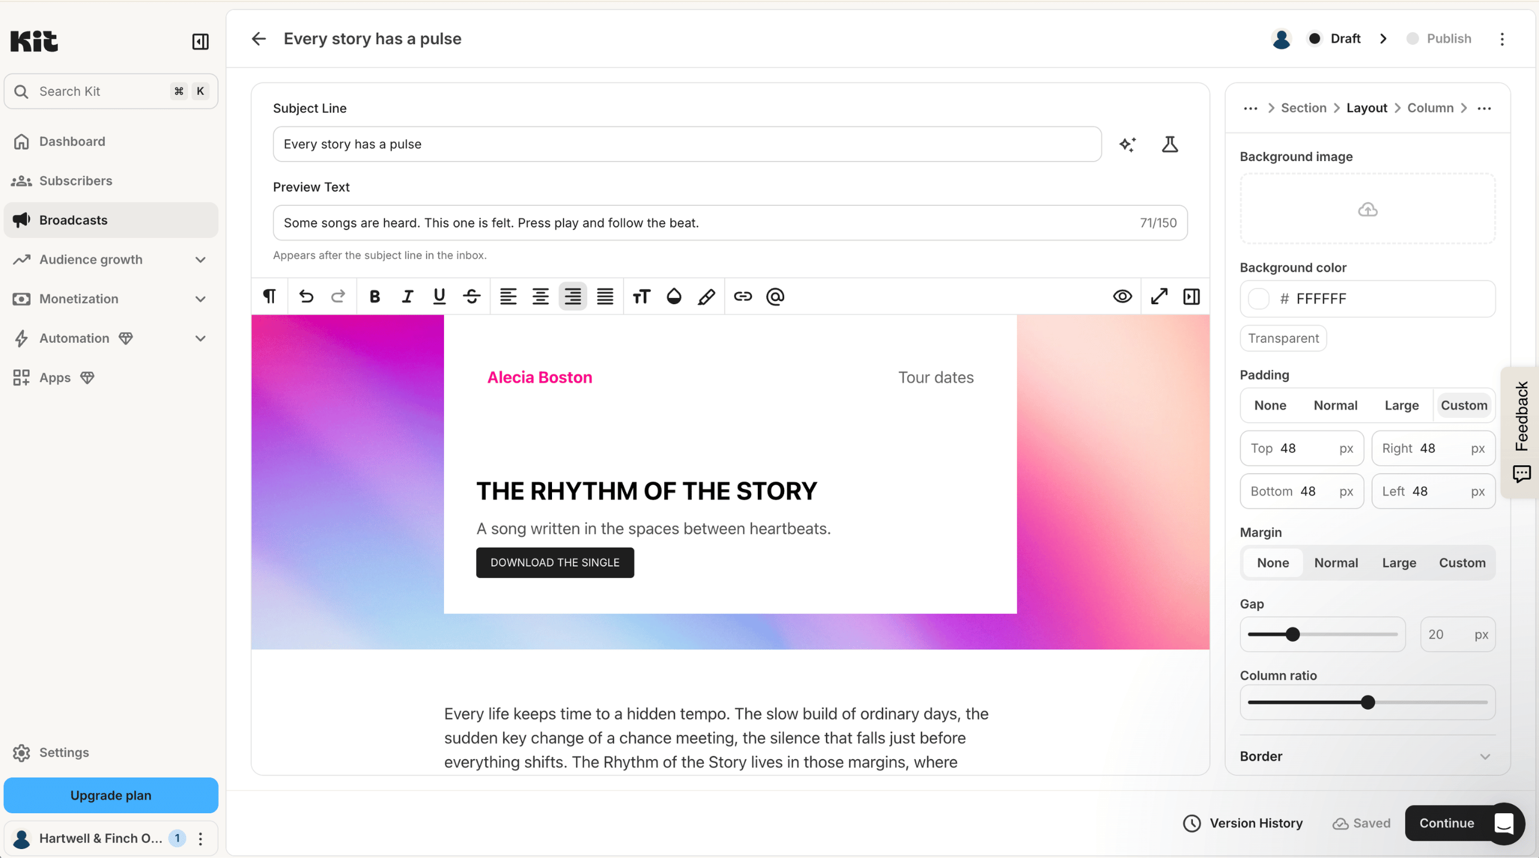Set padding to Large
Screen dimensions: 1539x858
click(x=1402, y=405)
